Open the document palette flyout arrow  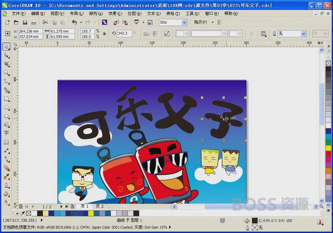click(x=17, y=213)
